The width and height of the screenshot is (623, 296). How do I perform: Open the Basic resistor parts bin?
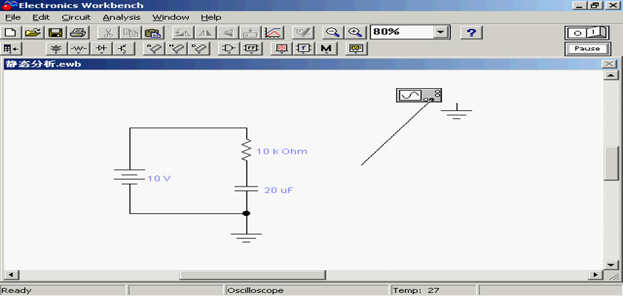coord(79,49)
